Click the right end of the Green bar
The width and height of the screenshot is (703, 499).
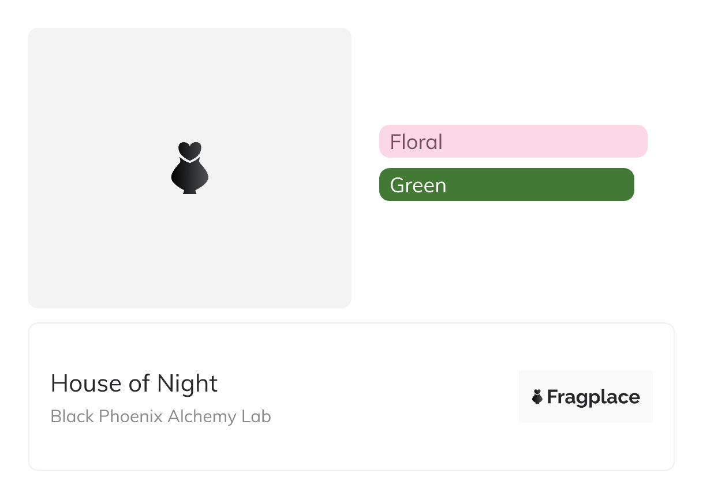[x=625, y=185]
